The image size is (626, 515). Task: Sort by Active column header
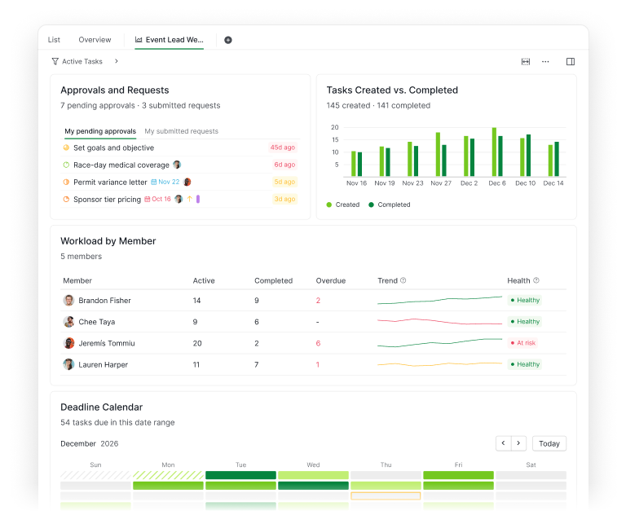pos(204,280)
